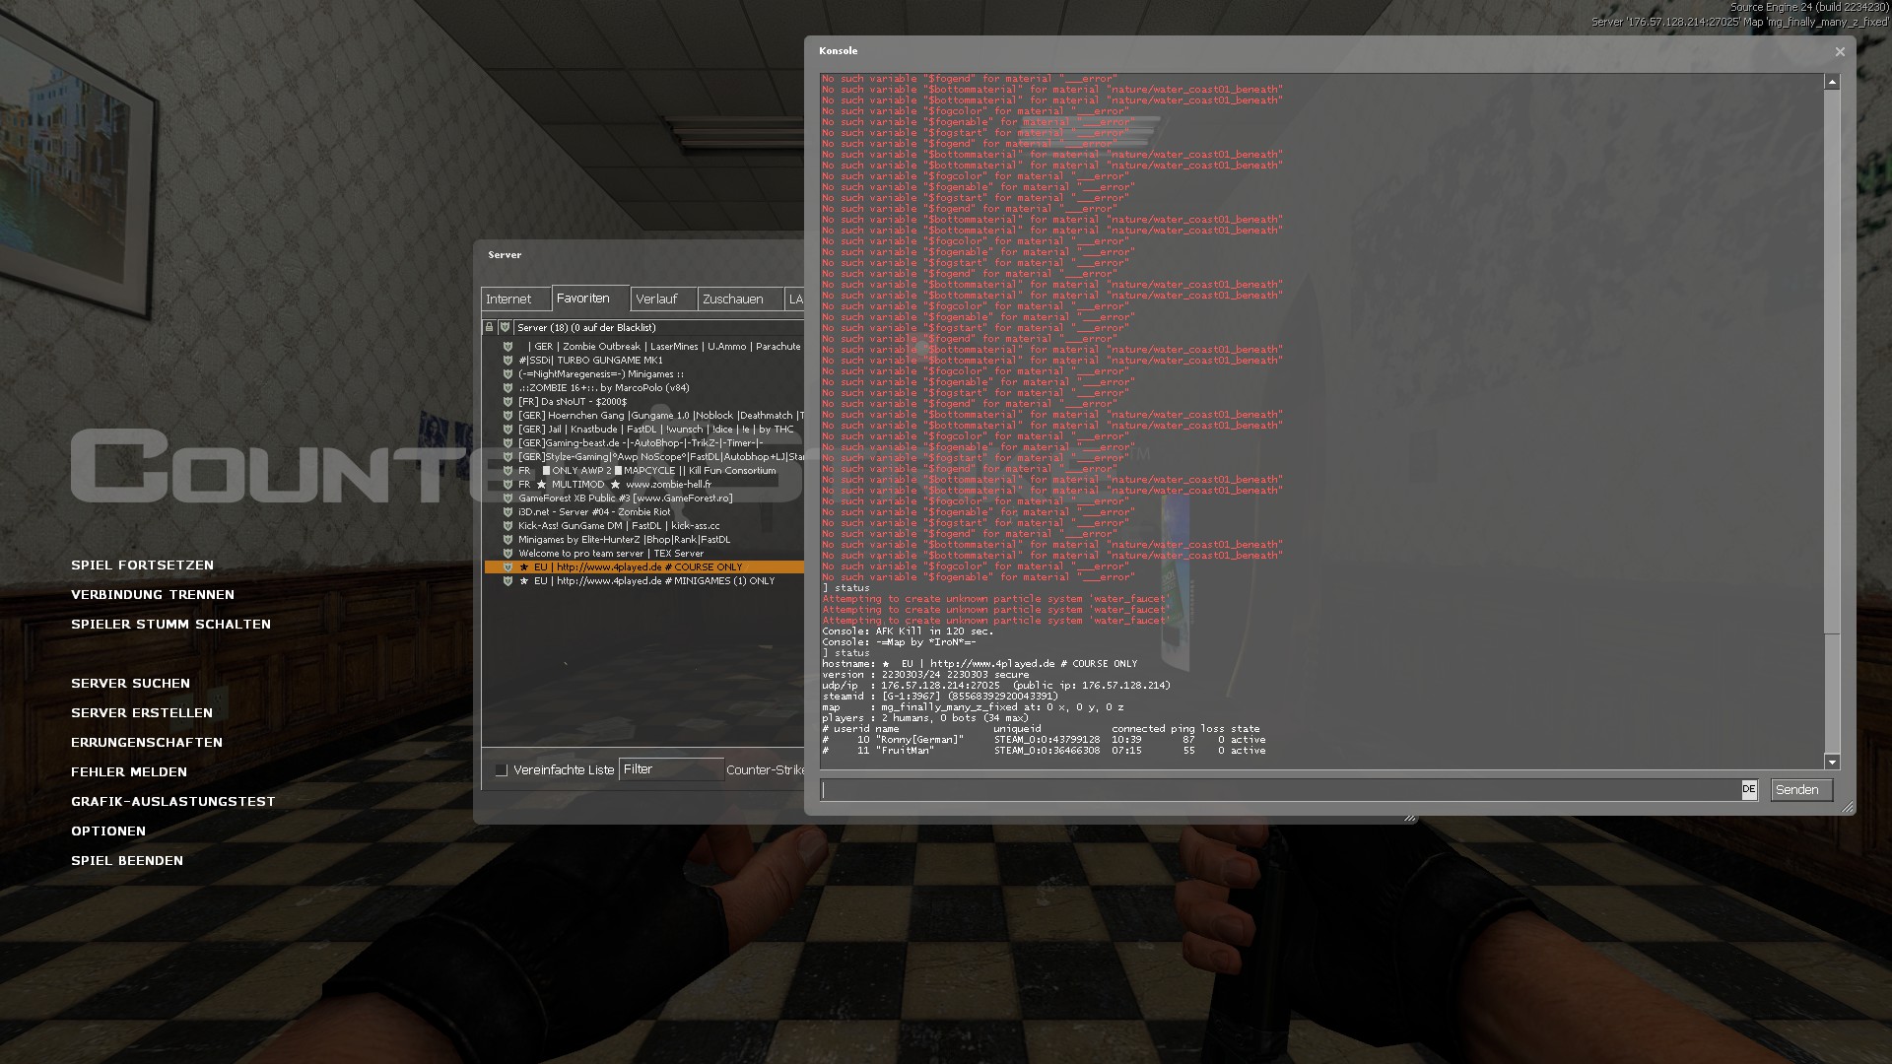
Task: Click Spiel beenden to quit
Action: pos(127,861)
